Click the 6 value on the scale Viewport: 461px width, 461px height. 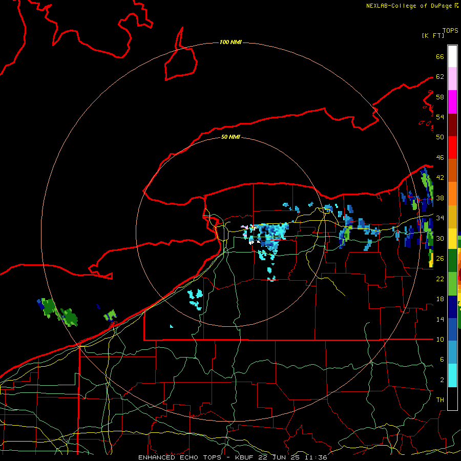(442, 359)
